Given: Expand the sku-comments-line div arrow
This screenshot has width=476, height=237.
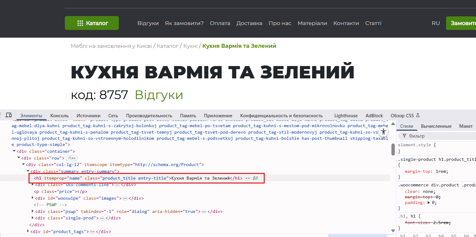Looking at the screenshot, I should 33,185.
